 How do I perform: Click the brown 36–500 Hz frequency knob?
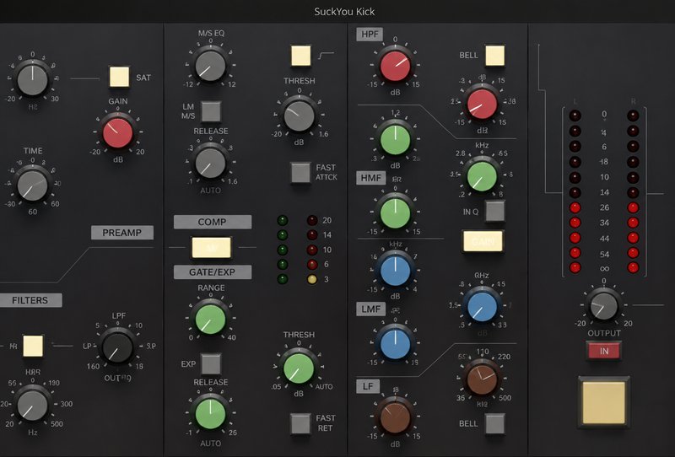point(482,379)
